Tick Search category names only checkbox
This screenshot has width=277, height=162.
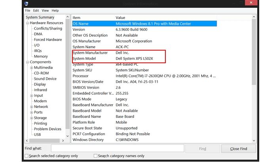tap(96, 156)
